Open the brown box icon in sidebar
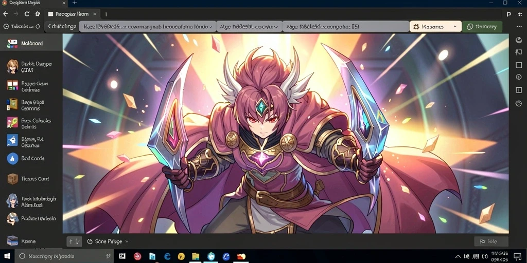527x263 pixels. (x=12, y=179)
